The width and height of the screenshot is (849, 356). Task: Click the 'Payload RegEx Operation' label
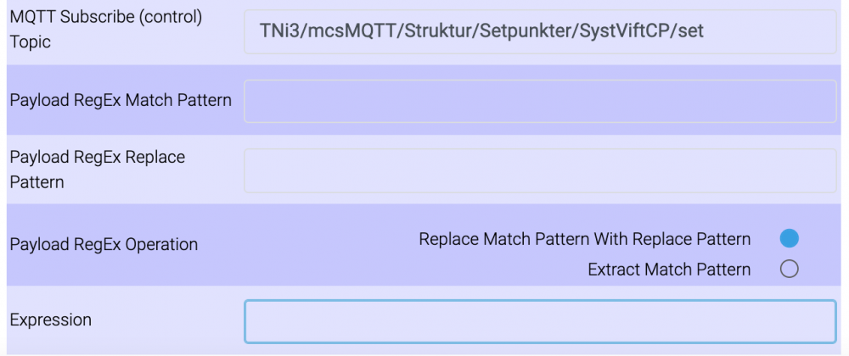[104, 245]
